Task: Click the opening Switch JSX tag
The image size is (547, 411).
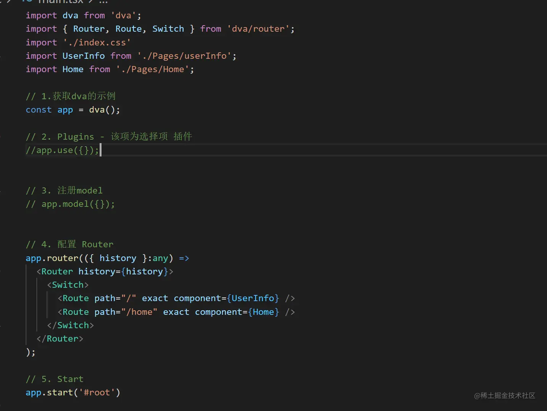Action: 68,285
